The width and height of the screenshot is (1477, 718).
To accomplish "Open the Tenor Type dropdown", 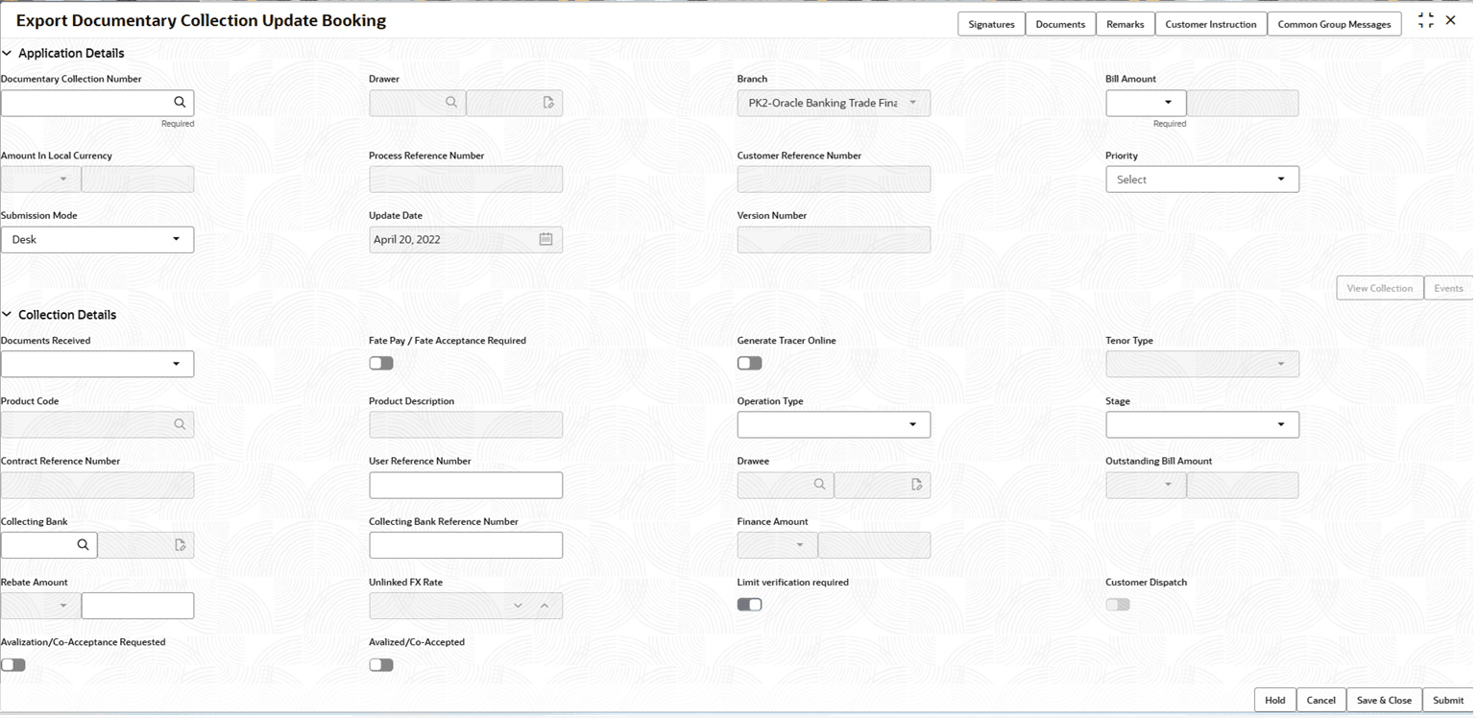I will click(1202, 364).
